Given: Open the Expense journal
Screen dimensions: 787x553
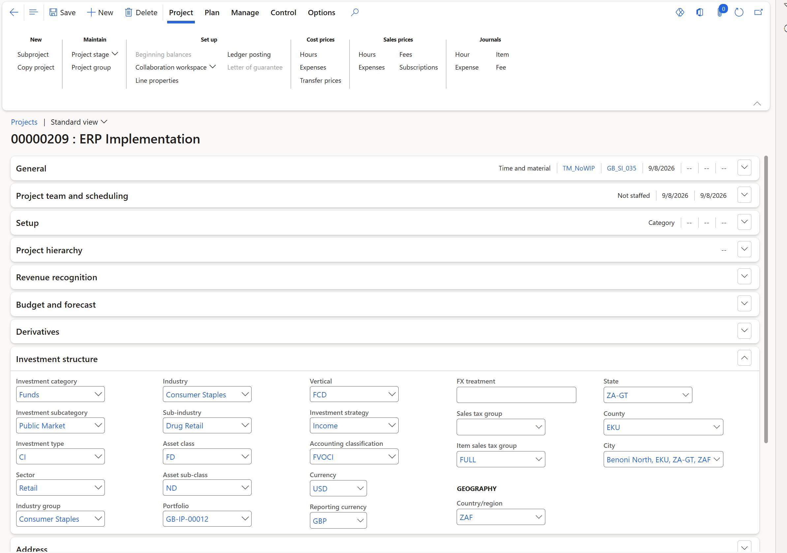Looking at the screenshot, I should tap(467, 67).
